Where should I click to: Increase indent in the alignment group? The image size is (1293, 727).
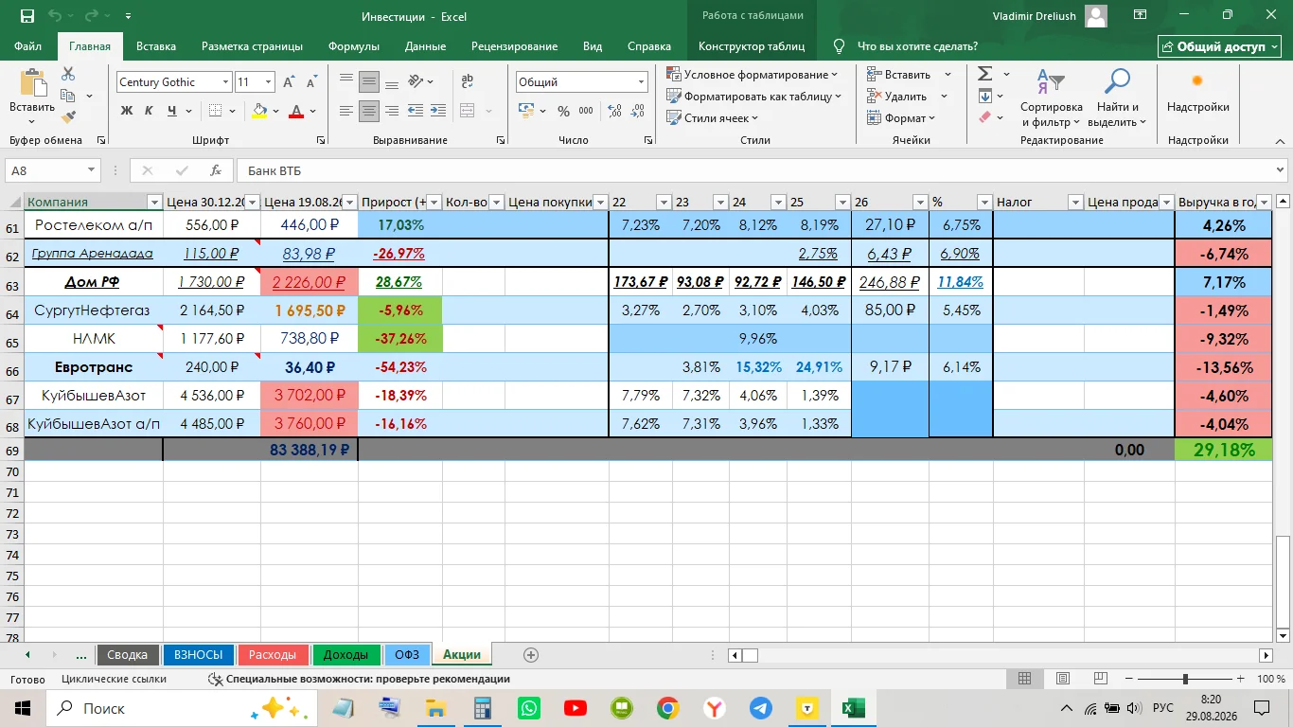[x=438, y=111]
